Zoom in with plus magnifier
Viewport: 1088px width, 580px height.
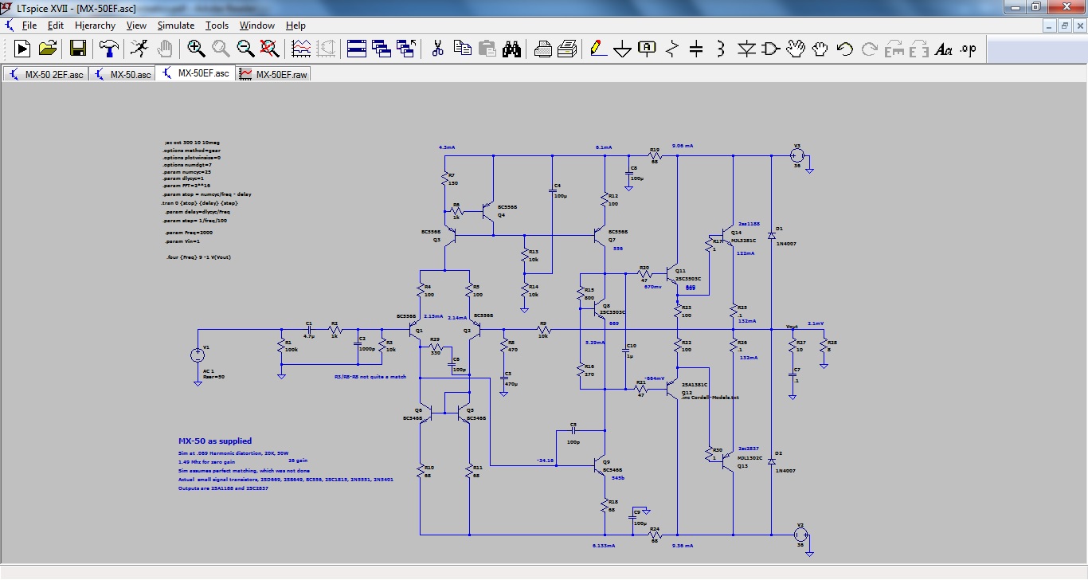click(196, 49)
